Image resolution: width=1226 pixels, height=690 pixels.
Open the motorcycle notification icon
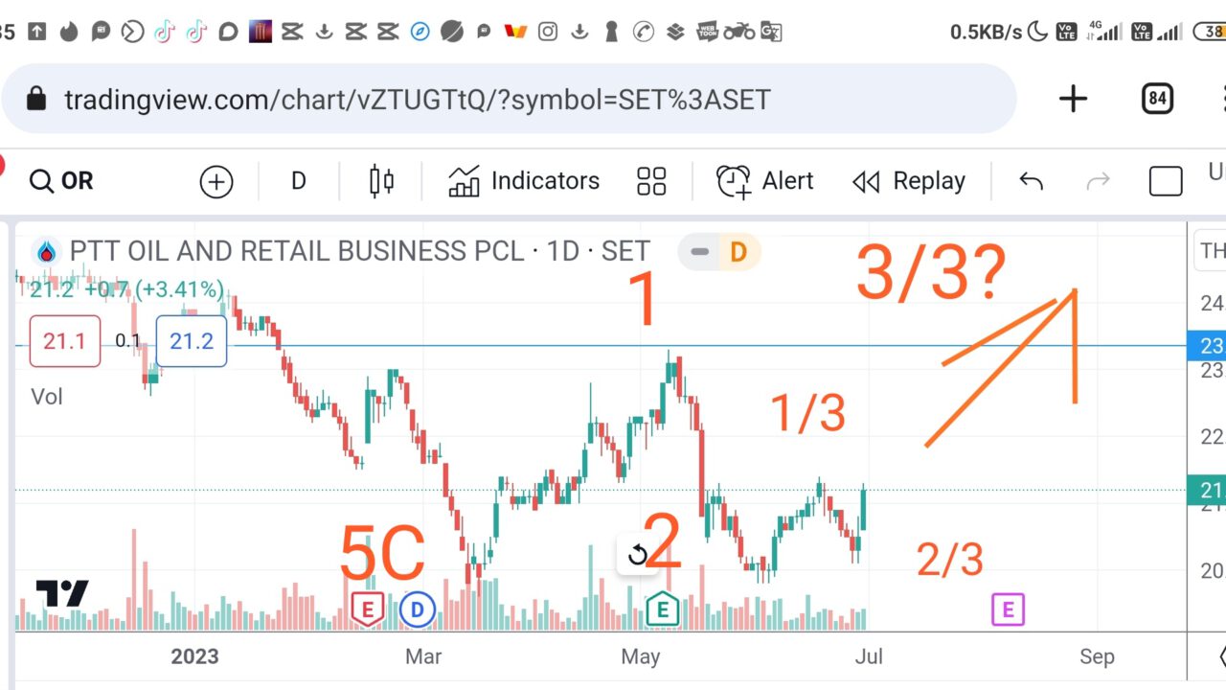pos(738,32)
